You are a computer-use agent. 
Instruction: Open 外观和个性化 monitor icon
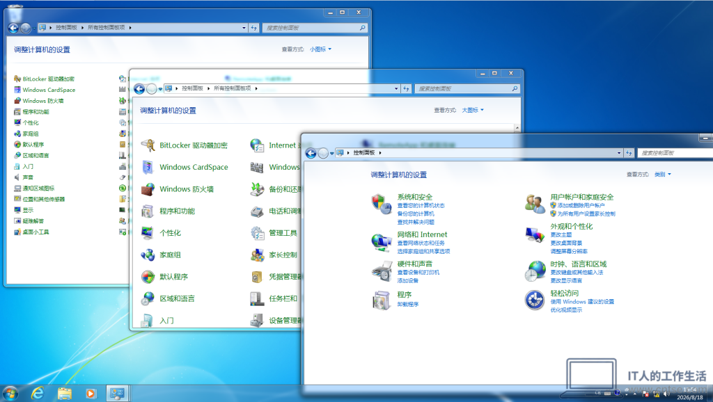point(535,234)
